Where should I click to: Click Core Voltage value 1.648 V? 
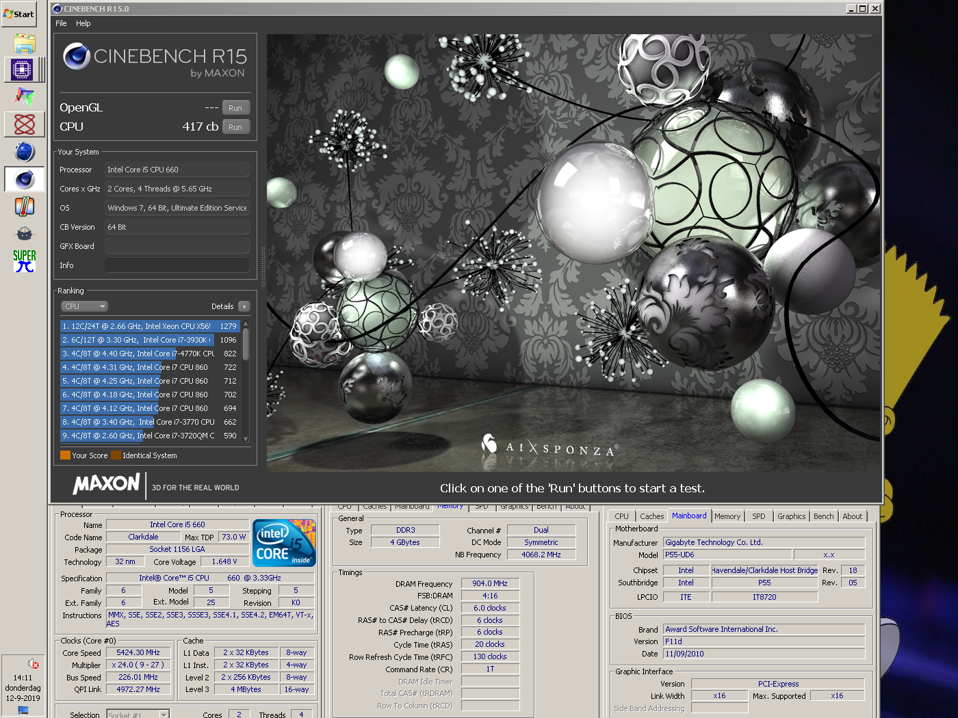tap(224, 561)
